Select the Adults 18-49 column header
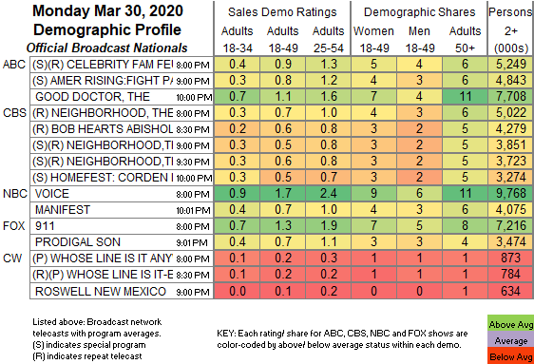 [x=282, y=39]
